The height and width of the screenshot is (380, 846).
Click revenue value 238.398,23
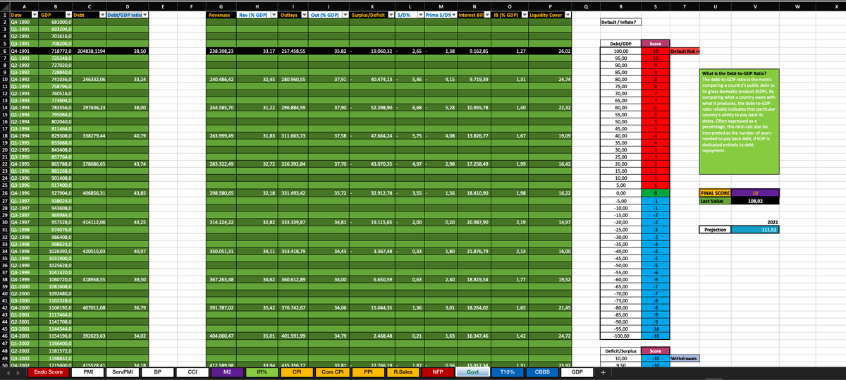pyautogui.click(x=221, y=51)
